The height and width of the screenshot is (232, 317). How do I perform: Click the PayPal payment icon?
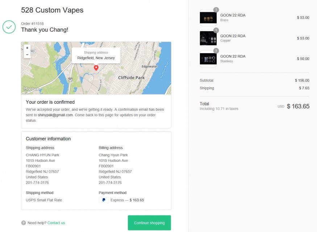pos(104,200)
